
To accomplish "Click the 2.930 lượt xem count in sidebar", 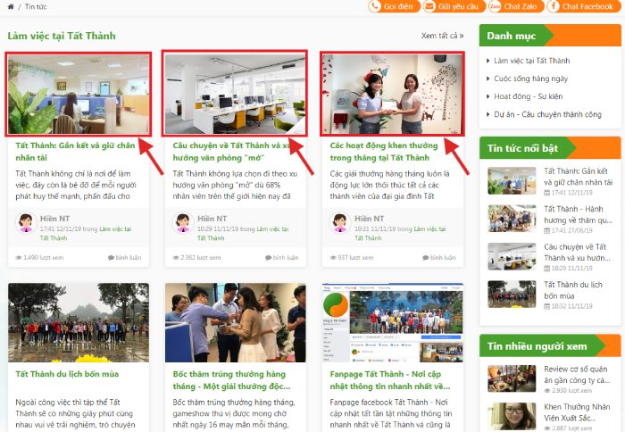I will 569,391.
